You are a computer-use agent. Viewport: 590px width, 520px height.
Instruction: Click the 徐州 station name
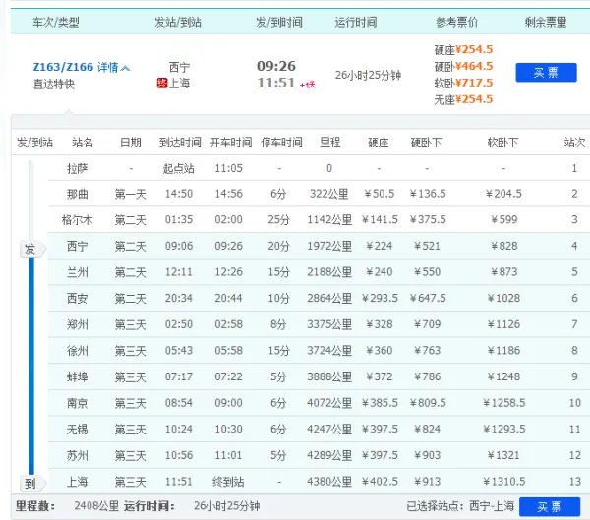[x=77, y=351]
